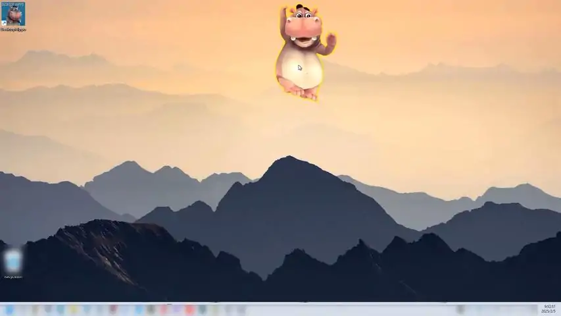
Task: Click the bright red taskbar icon
Action: (189, 309)
